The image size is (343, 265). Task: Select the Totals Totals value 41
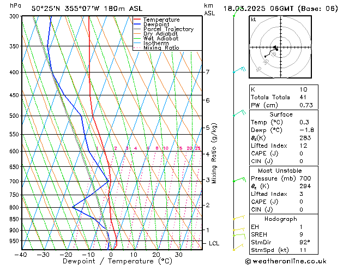(x=303, y=97)
